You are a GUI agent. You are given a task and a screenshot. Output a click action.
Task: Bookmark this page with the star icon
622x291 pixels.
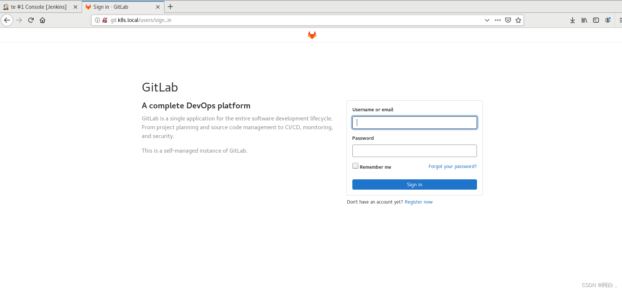pyautogui.click(x=518, y=20)
